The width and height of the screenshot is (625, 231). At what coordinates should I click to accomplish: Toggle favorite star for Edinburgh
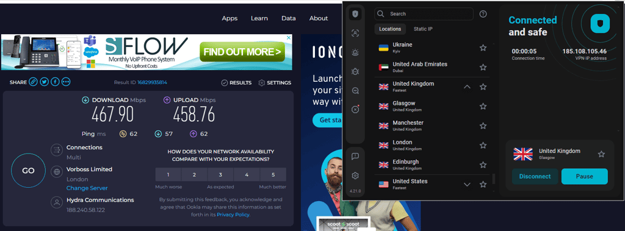click(x=483, y=165)
